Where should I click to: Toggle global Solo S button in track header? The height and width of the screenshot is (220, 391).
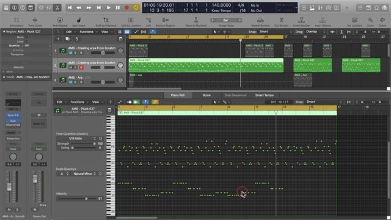pos(76,39)
